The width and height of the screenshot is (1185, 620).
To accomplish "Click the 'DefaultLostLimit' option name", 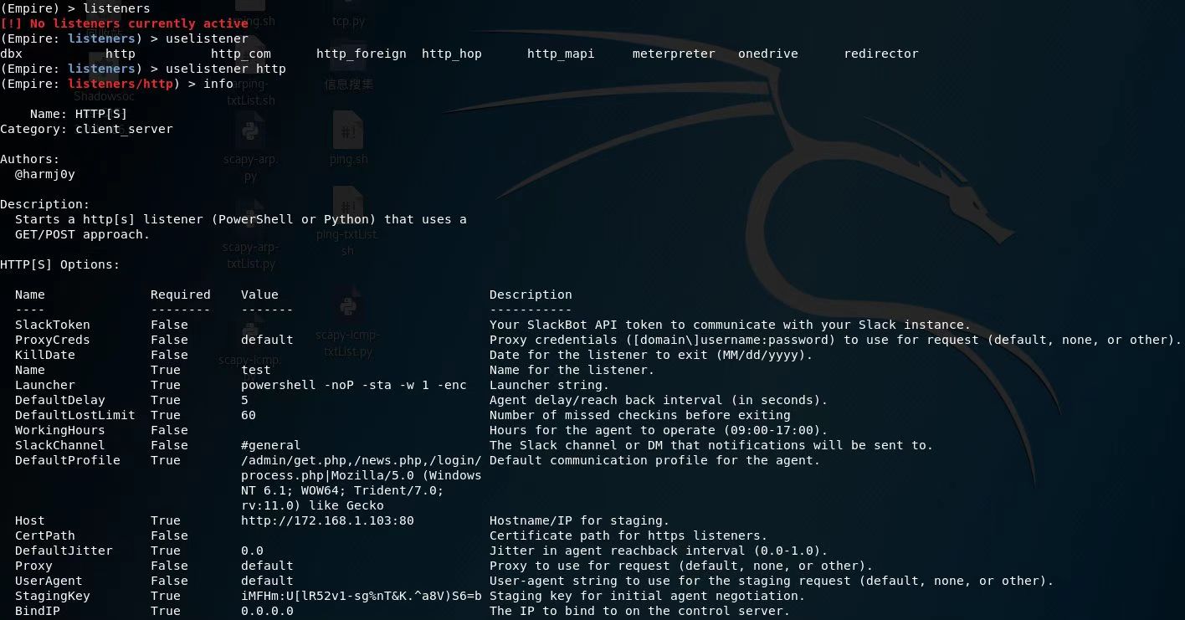I will click(x=75, y=415).
